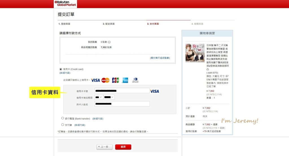This screenshot has height=156, width=289.
Task: Open the card expiry month dropdown
Action: [x=99, y=97]
